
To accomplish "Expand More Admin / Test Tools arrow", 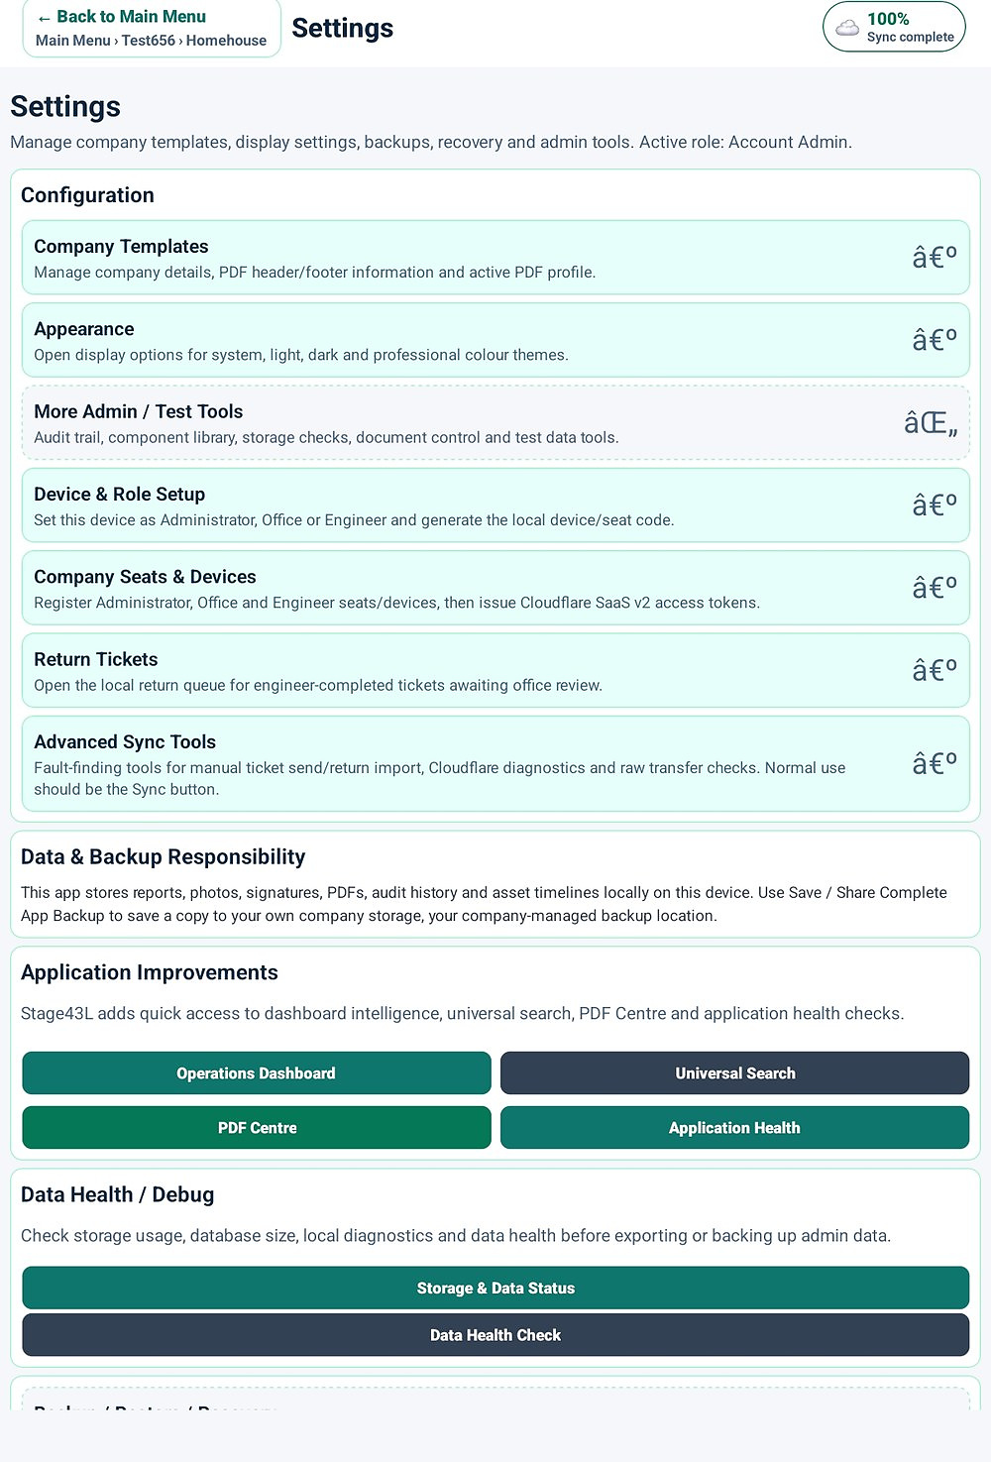I will point(931,423).
